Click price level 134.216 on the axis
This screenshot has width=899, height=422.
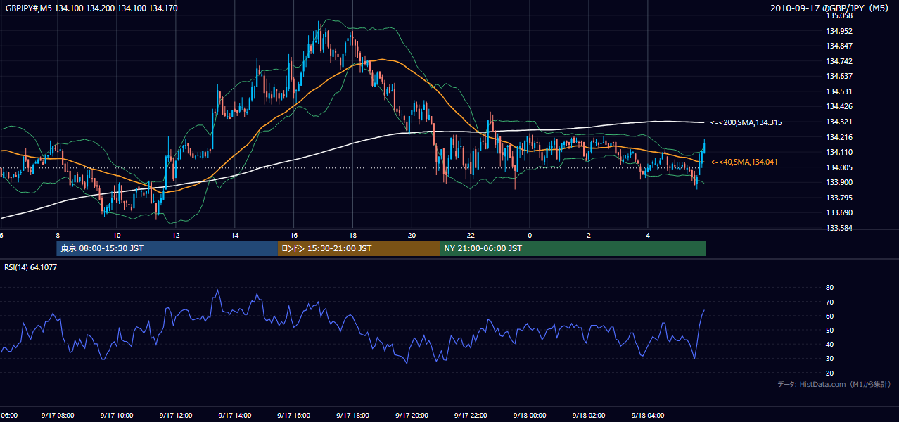pyautogui.click(x=839, y=137)
